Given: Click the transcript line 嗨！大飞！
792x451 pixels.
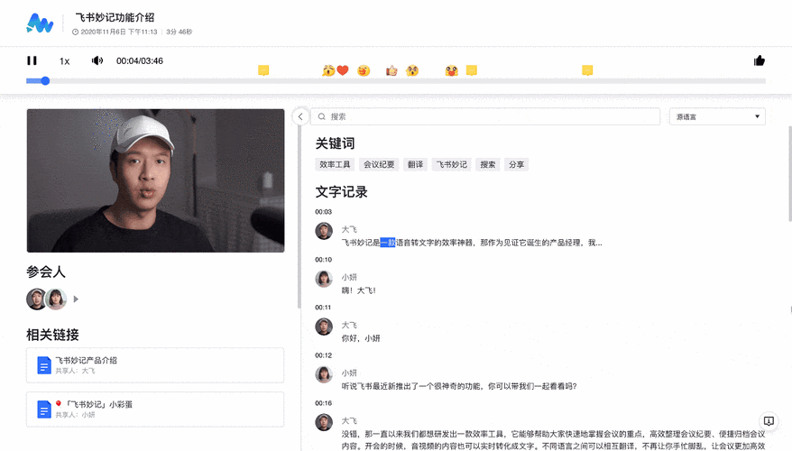Looking at the screenshot, I should click(x=359, y=290).
